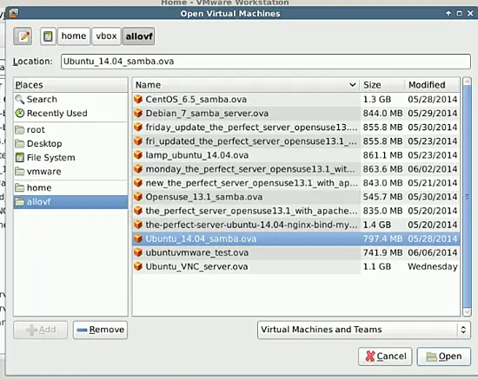Click the scrollbar down arrow
Viewport: 478px width, 380px height.
pos(467,311)
